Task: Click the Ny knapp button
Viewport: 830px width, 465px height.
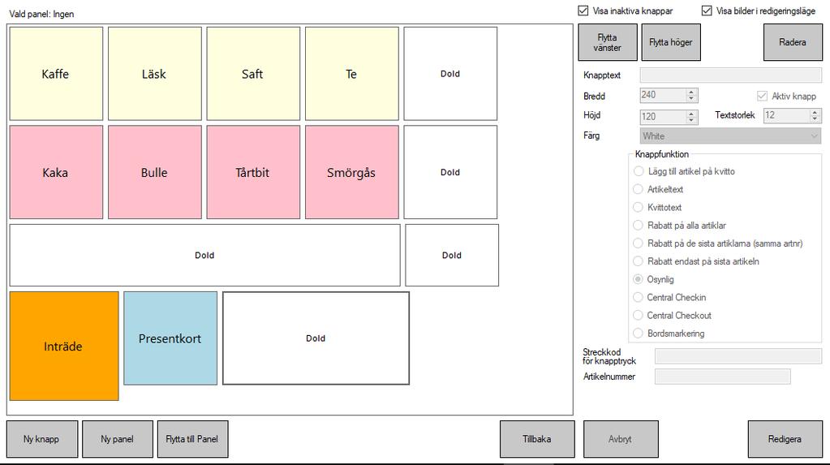Action: 42,439
